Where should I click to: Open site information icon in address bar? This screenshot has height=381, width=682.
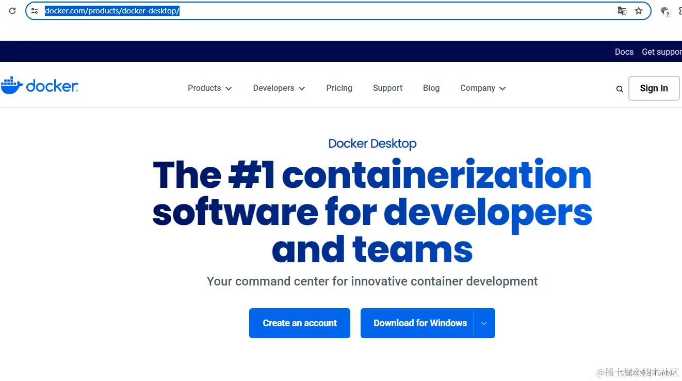(35, 11)
